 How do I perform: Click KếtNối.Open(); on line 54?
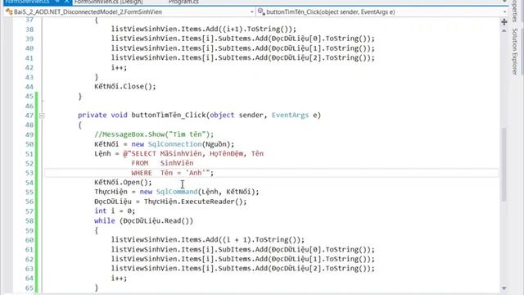pos(123,183)
